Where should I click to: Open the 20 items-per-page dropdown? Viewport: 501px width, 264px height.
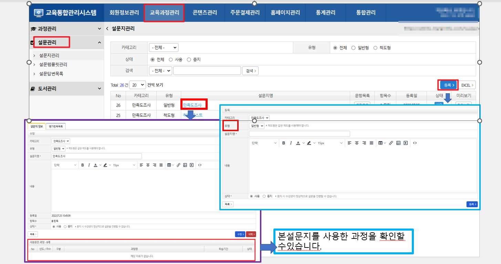click(137, 85)
